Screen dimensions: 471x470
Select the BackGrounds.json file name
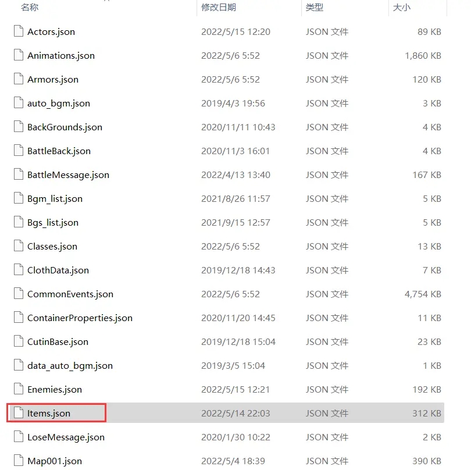[65, 127]
